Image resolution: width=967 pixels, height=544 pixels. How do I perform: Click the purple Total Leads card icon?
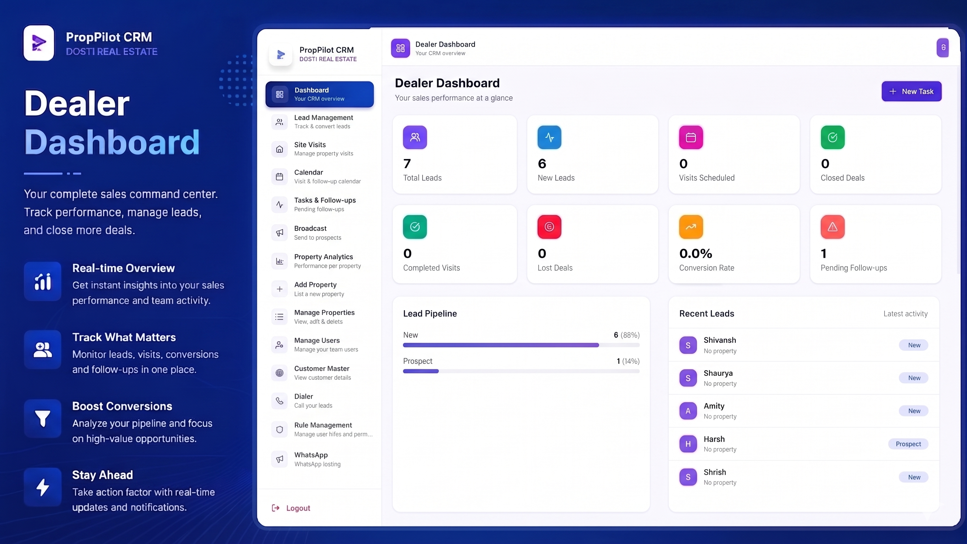tap(415, 137)
